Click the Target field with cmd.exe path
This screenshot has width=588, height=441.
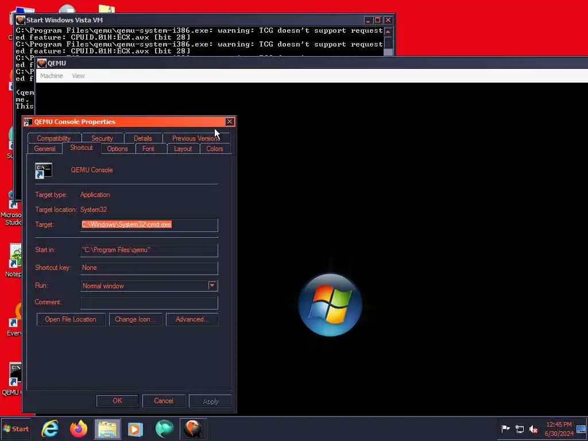[x=149, y=225]
